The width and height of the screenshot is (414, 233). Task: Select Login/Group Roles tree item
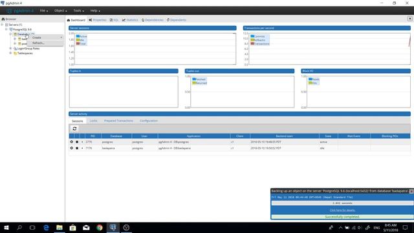tap(28, 49)
